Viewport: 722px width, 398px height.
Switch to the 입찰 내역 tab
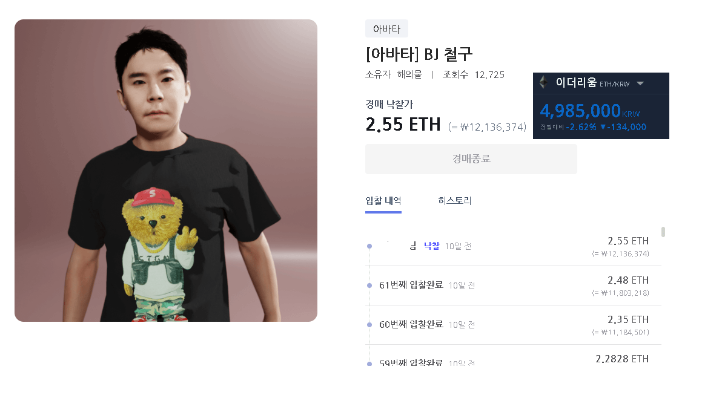[x=383, y=201]
